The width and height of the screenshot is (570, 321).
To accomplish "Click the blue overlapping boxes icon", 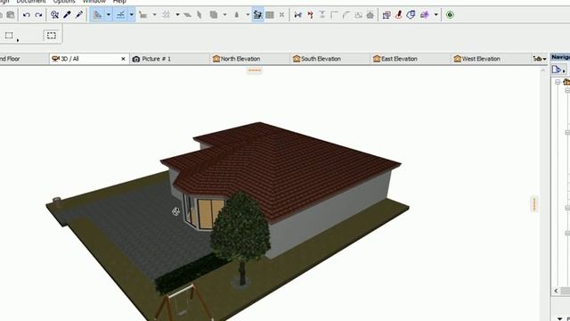I will 387,15.
